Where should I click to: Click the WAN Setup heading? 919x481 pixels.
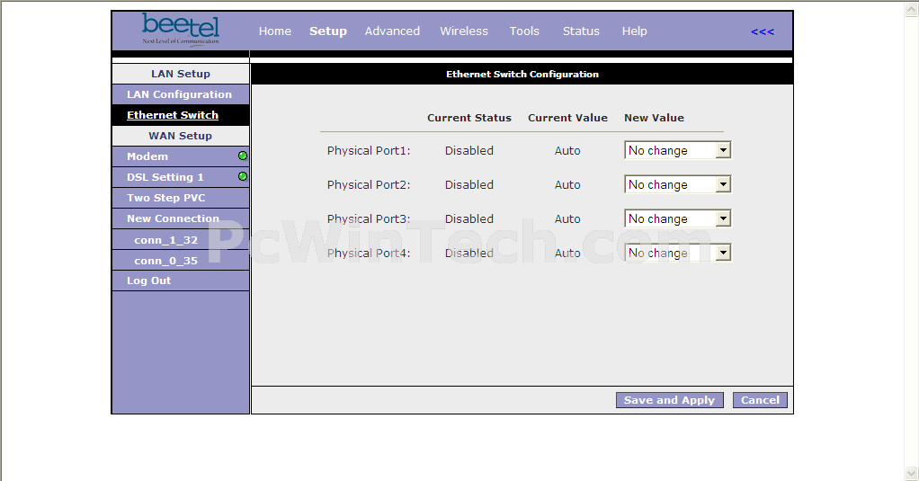(x=181, y=136)
